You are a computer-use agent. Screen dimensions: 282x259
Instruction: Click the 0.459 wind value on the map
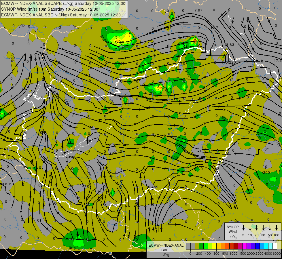[153, 187]
